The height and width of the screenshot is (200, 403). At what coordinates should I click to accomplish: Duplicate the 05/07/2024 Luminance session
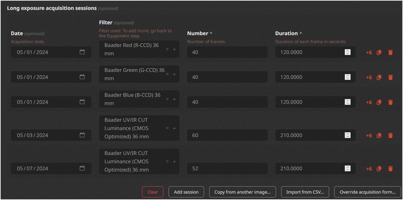379,169
